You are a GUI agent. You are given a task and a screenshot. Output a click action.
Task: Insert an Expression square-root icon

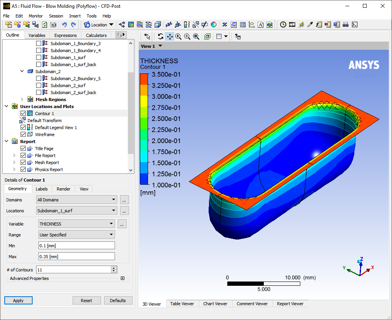[x=233, y=24]
